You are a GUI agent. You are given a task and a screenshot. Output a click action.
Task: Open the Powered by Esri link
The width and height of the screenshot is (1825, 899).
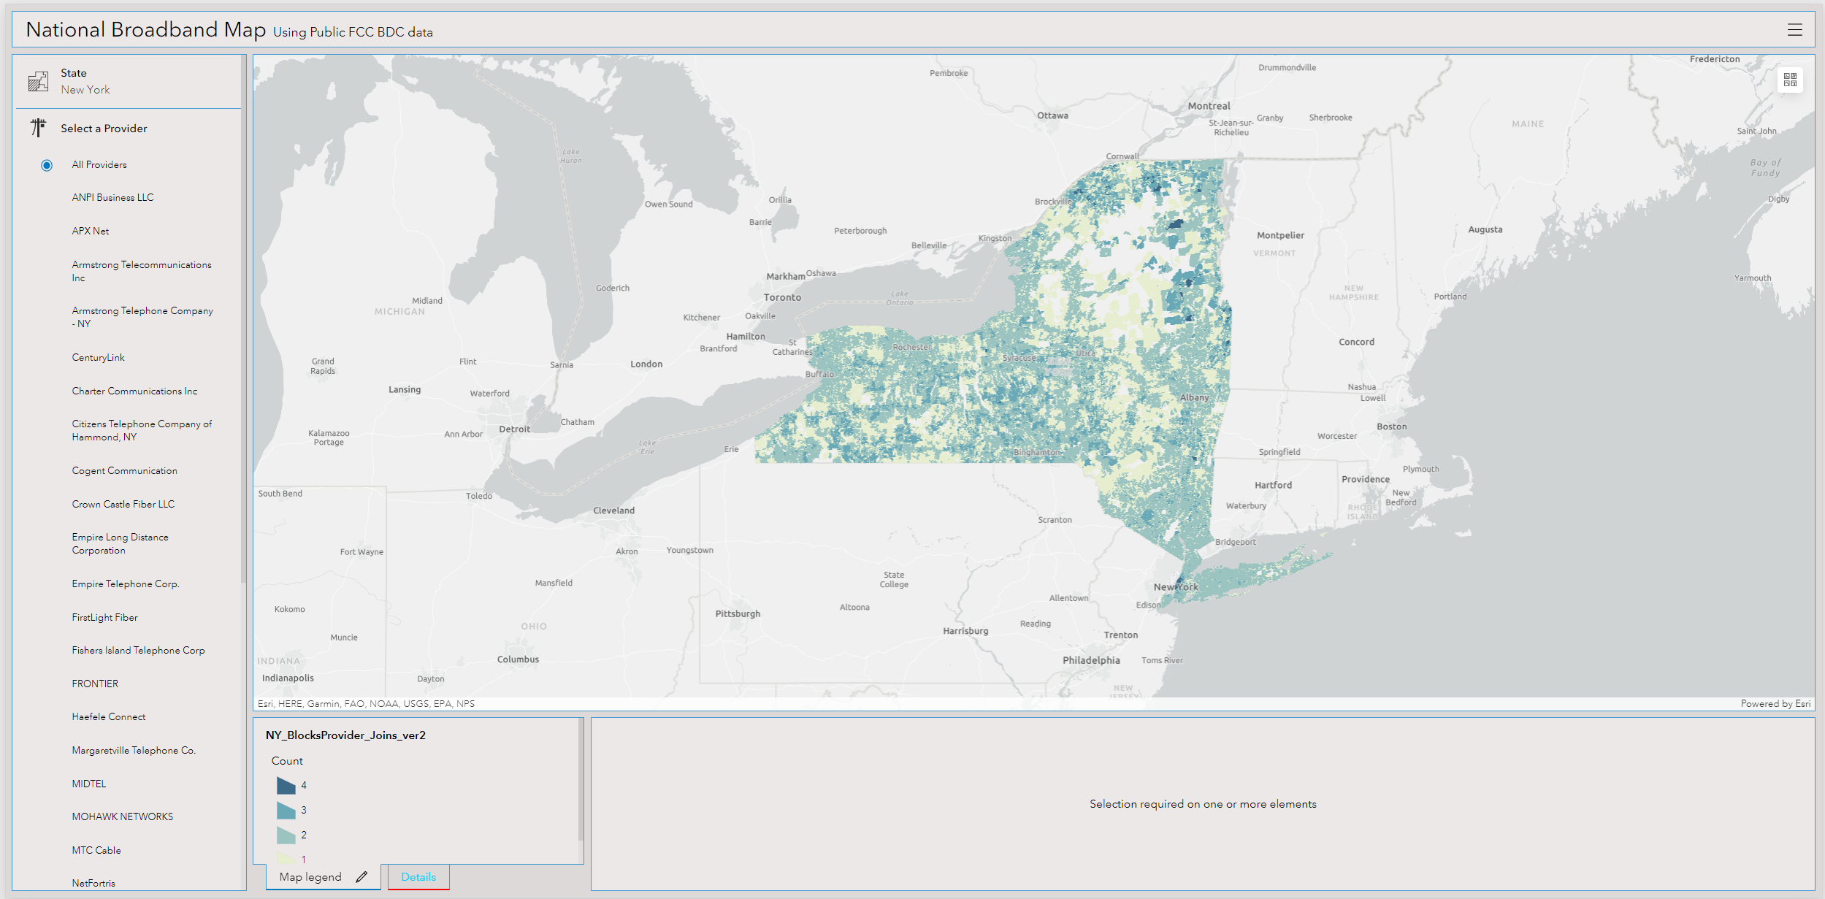(x=1775, y=704)
